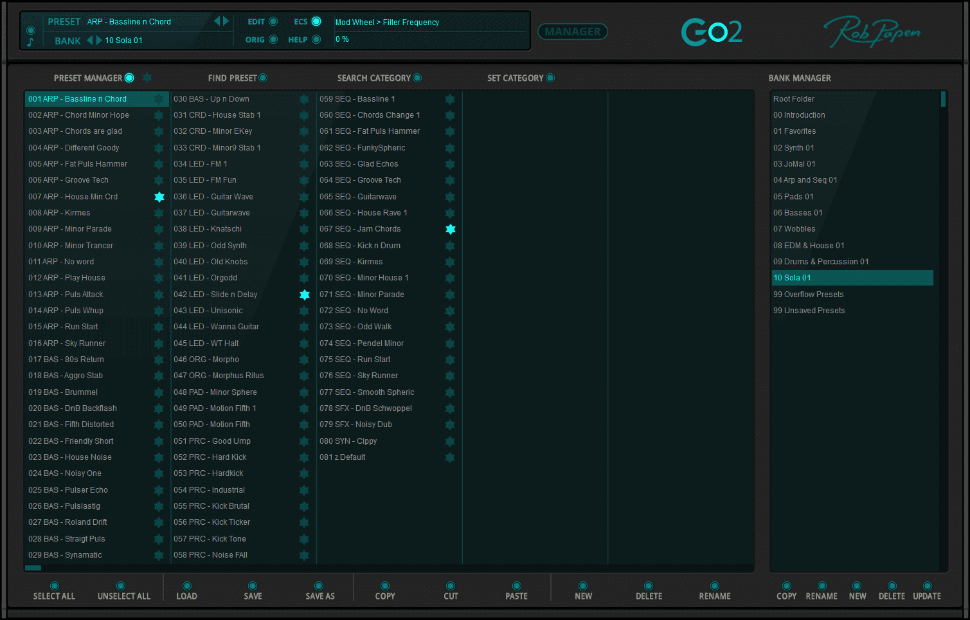The height and width of the screenshot is (620, 970).
Task: Go to next preset with right arrow
Action: coord(226,21)
